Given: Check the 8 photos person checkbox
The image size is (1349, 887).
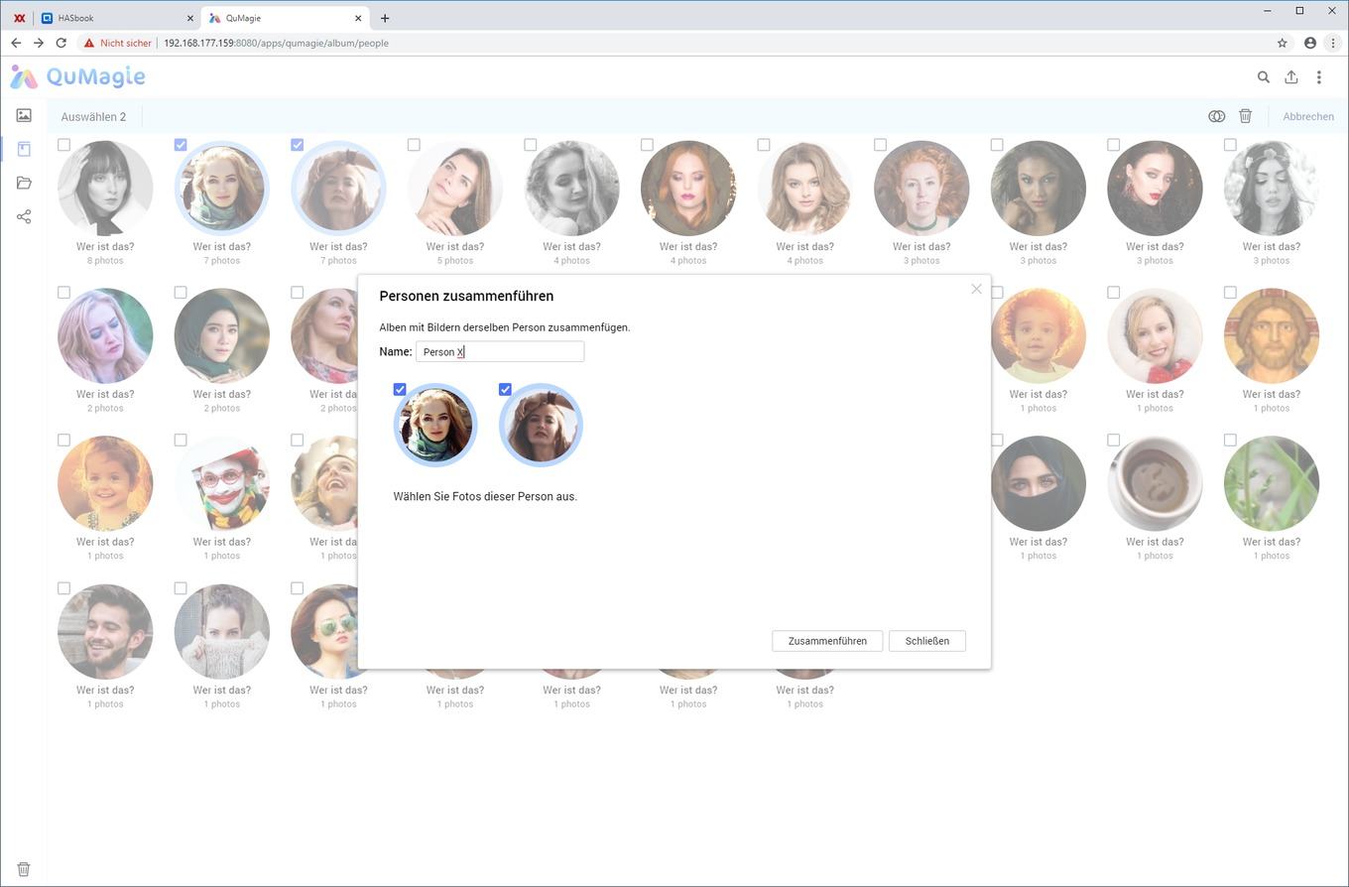Looking at the screenshot, I should click(x=63, y=145).
